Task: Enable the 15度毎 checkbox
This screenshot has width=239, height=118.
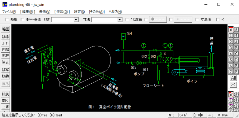Action: pyautogui.click(x=127, y=20)
